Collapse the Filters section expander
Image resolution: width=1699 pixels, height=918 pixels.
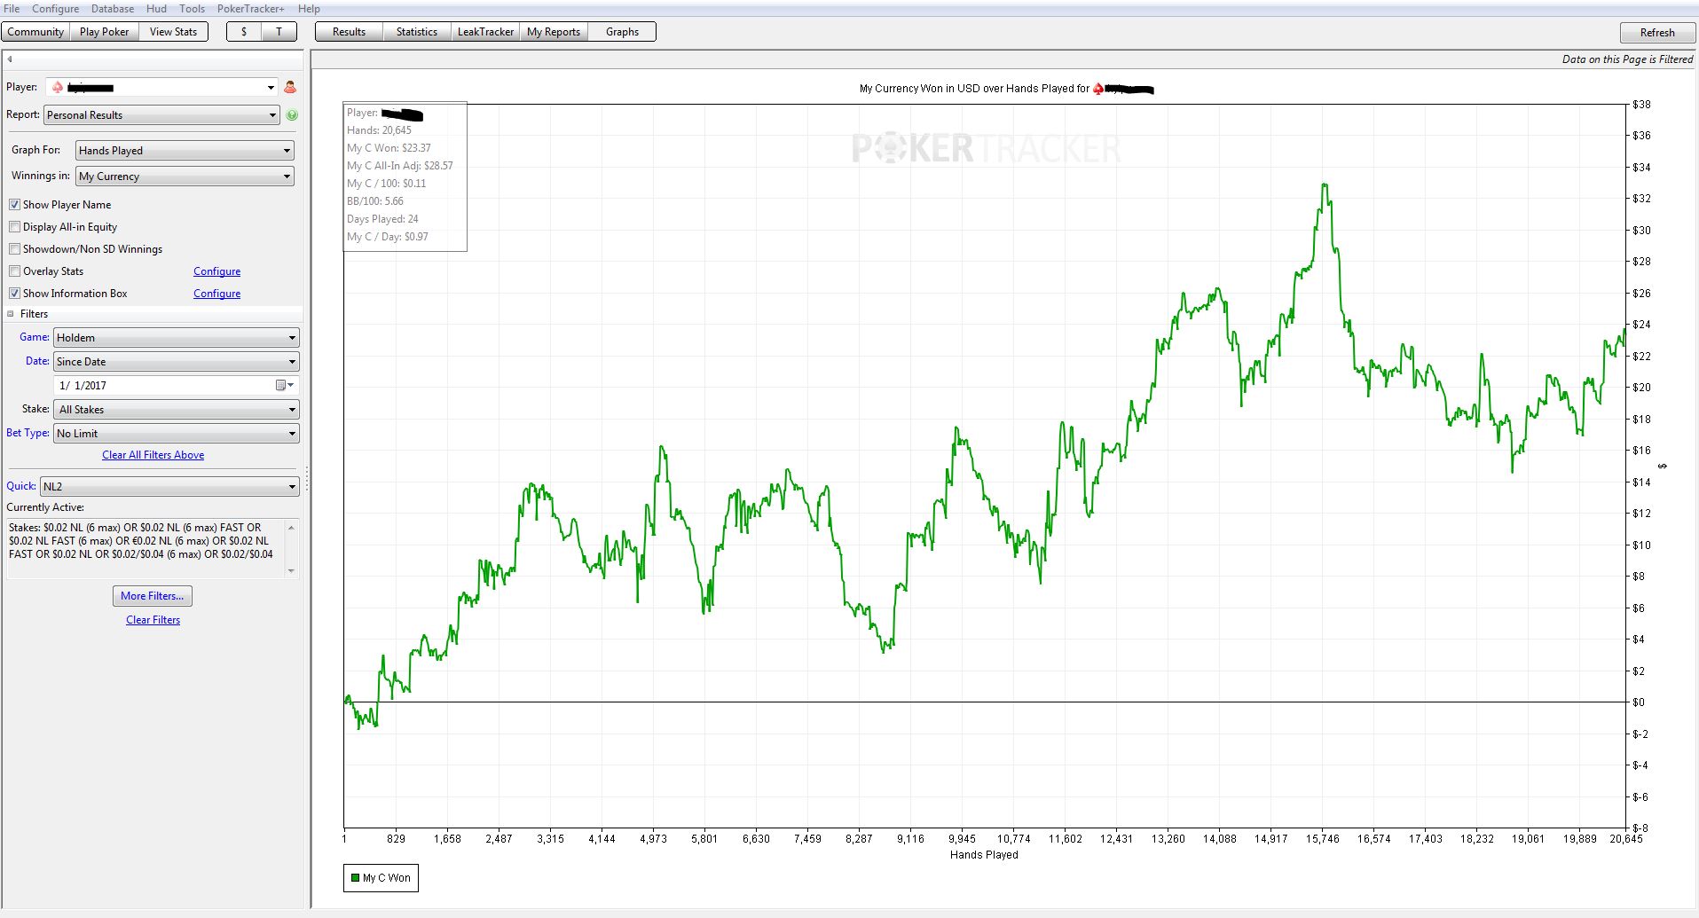tap(11, 314)
